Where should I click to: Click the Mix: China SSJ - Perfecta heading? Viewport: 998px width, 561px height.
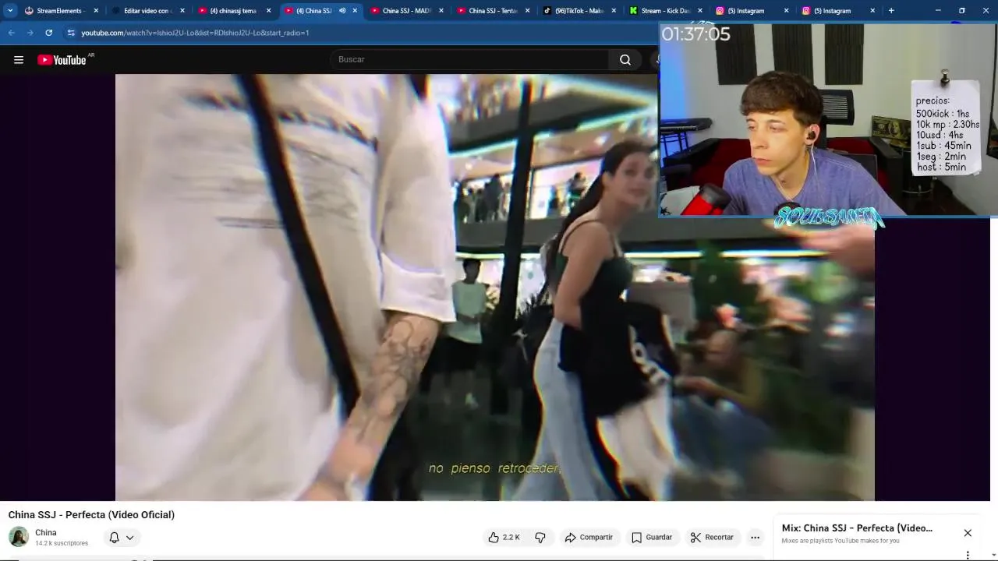857,528
